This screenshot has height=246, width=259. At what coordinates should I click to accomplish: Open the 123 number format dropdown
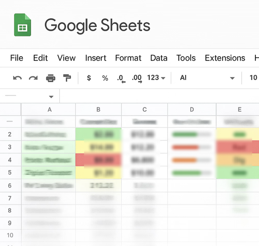156,78
